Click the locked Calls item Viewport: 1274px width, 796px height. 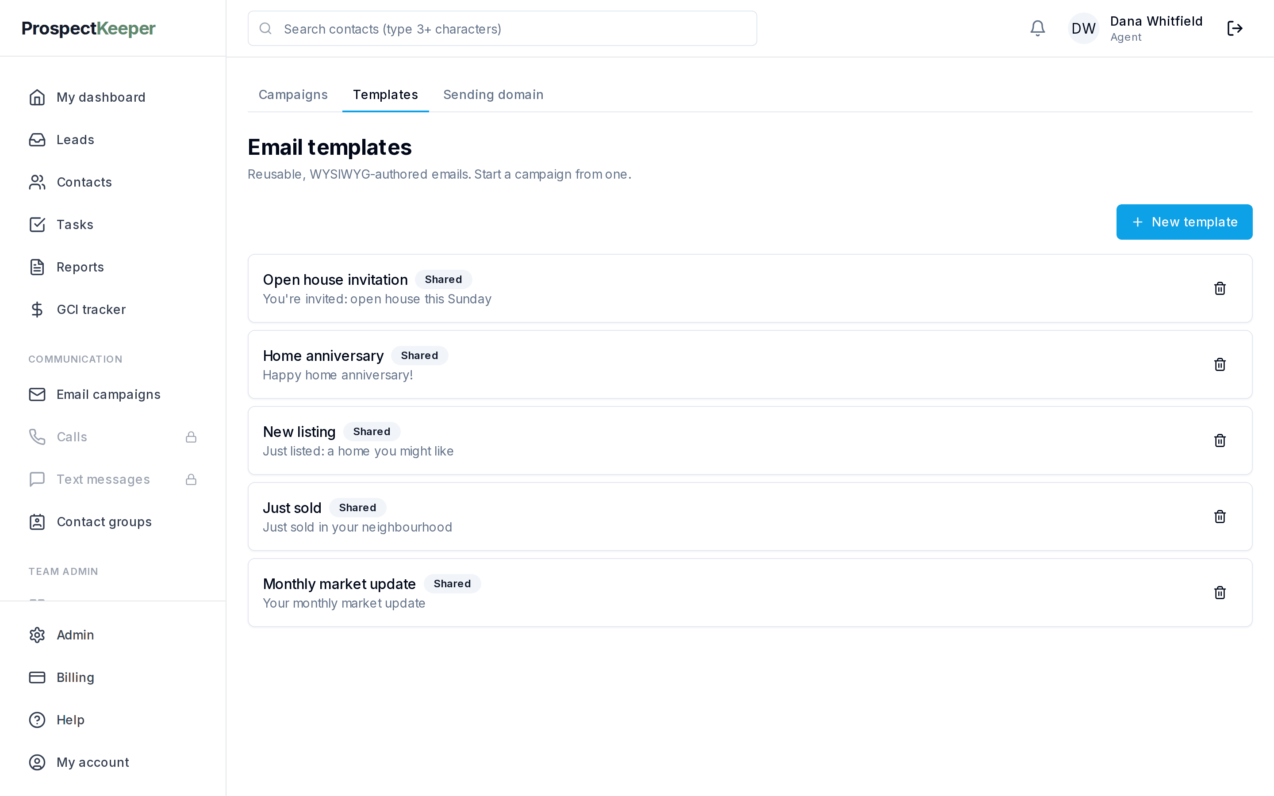tap(113, 437)
